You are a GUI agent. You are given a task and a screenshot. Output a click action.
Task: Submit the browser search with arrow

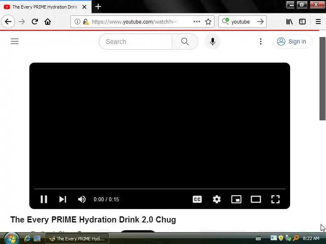tap(260, 22)
